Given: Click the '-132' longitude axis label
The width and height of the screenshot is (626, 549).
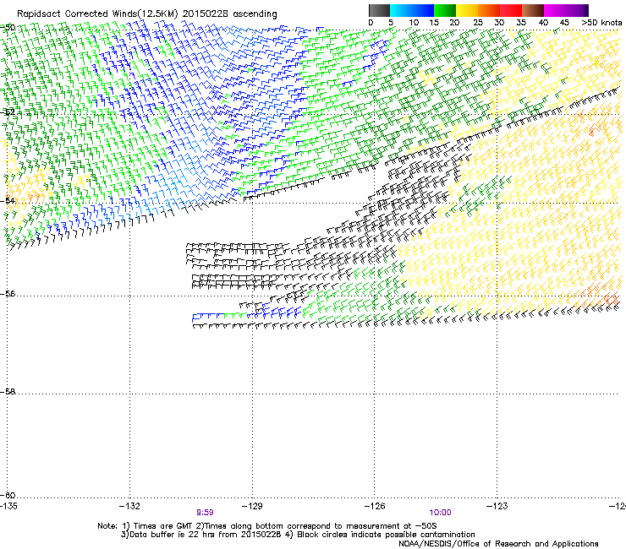Looking at the screenshot, I should [x=129, y=506].
